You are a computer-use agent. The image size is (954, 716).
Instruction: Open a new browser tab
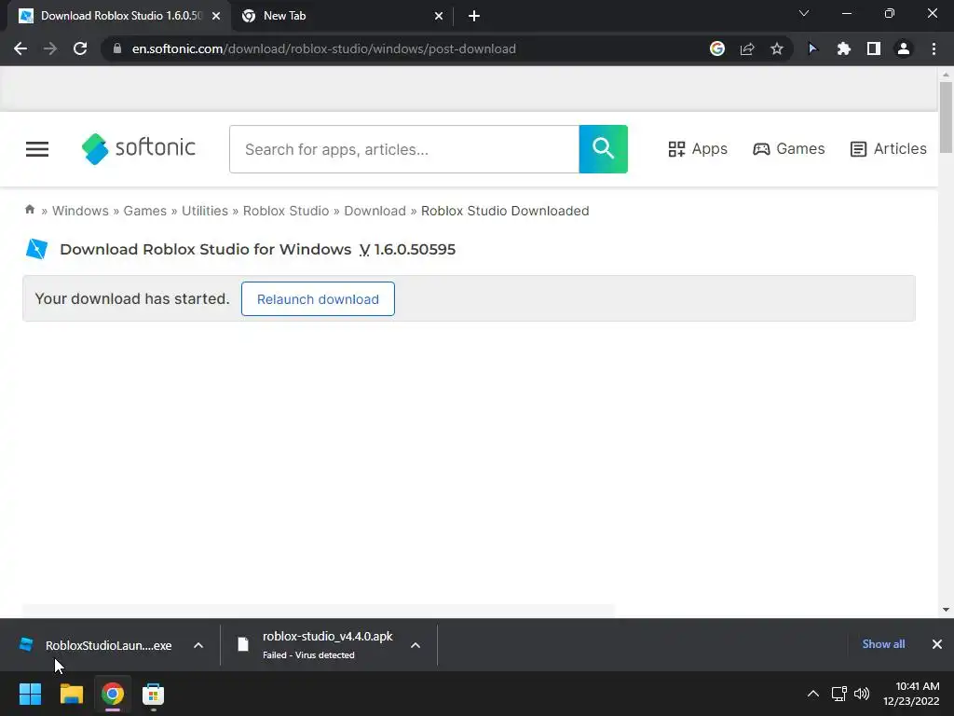pos(474,17)
